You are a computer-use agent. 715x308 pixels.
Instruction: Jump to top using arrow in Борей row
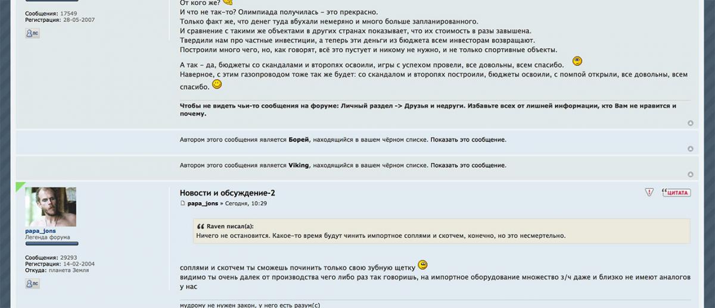691,149
